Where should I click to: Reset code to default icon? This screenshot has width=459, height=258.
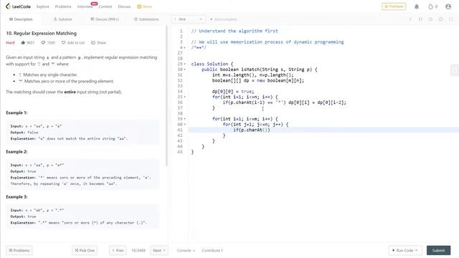(x=430, y=19)
